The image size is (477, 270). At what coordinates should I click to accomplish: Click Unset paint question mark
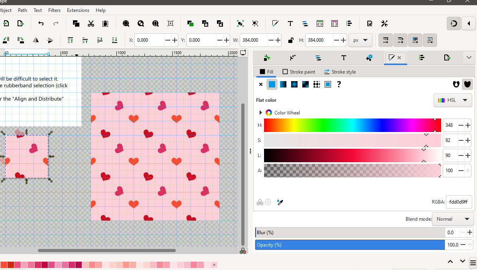[339, 84]
